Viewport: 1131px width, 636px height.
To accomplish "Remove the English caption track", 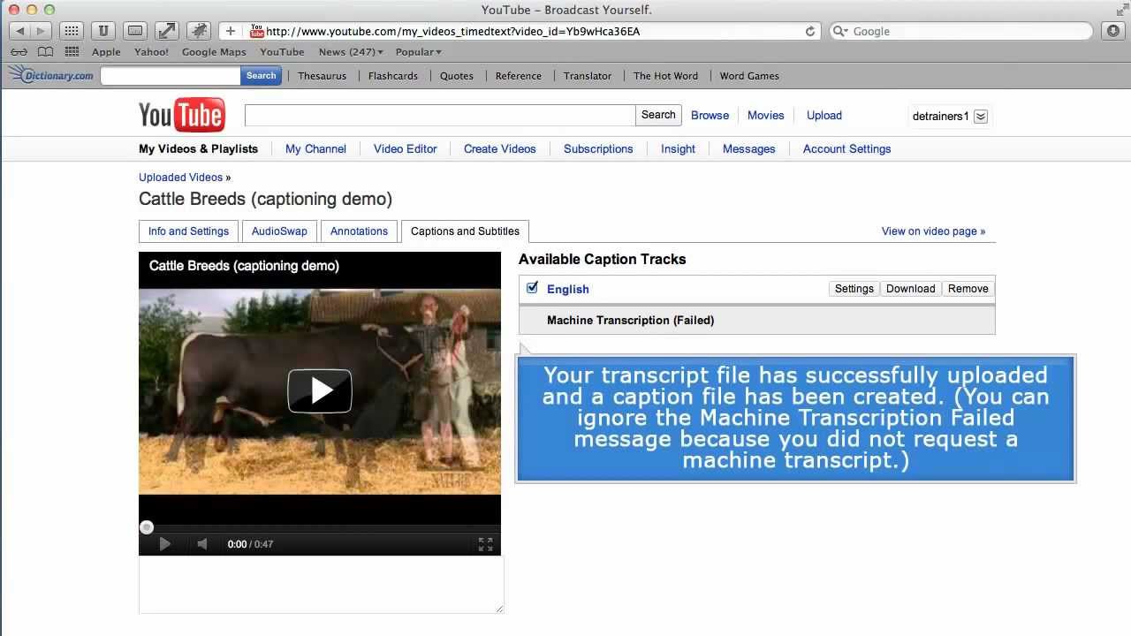I will (x=968, y=289).
